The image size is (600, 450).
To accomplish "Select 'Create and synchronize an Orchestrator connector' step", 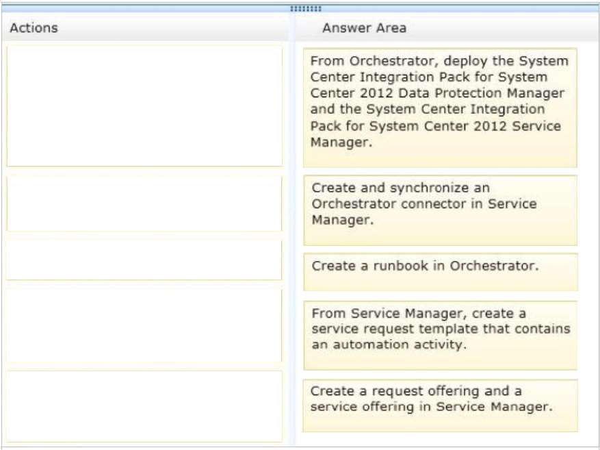I will [441, 210].
